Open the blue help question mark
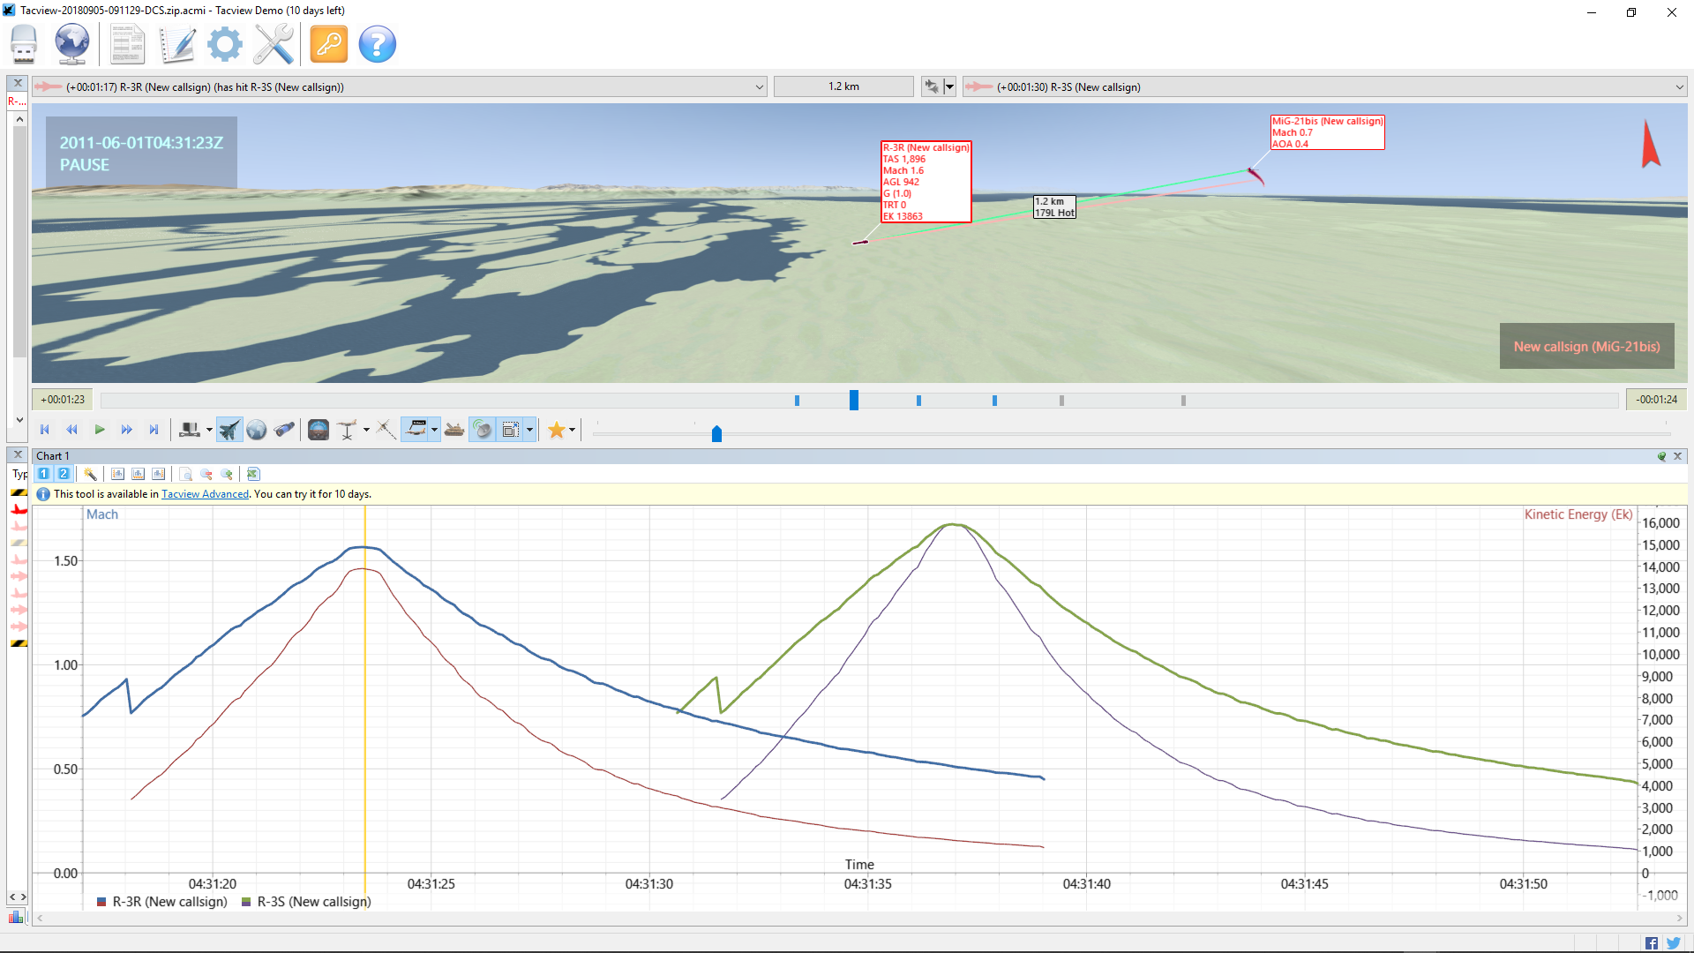This screenshot has height=953, width=1694. [x=378, y=44]
